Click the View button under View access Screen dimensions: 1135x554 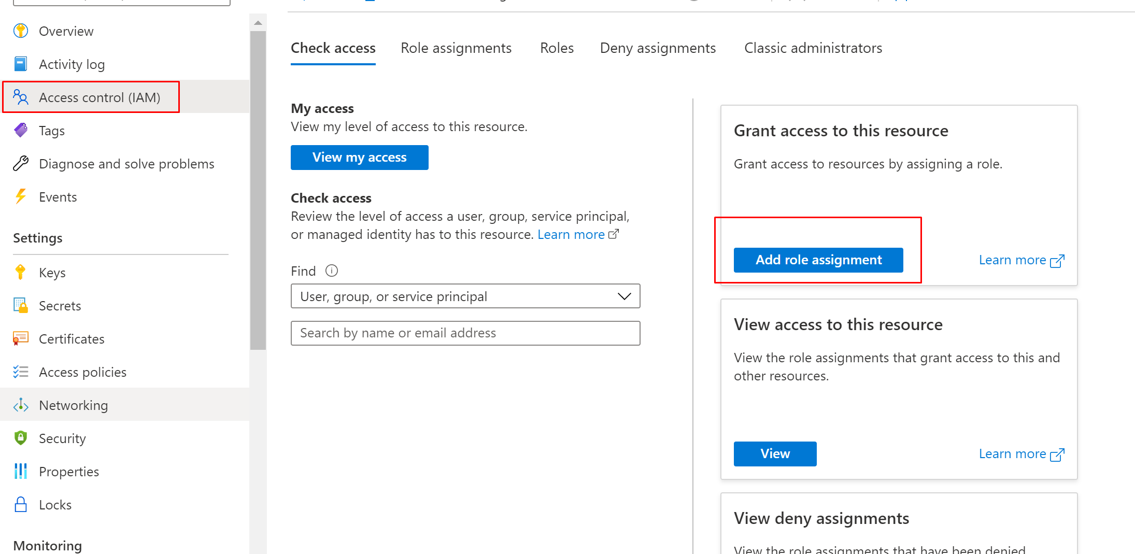point(775,454)
